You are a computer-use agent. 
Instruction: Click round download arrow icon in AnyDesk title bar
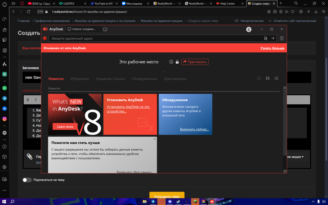point(249,29)
